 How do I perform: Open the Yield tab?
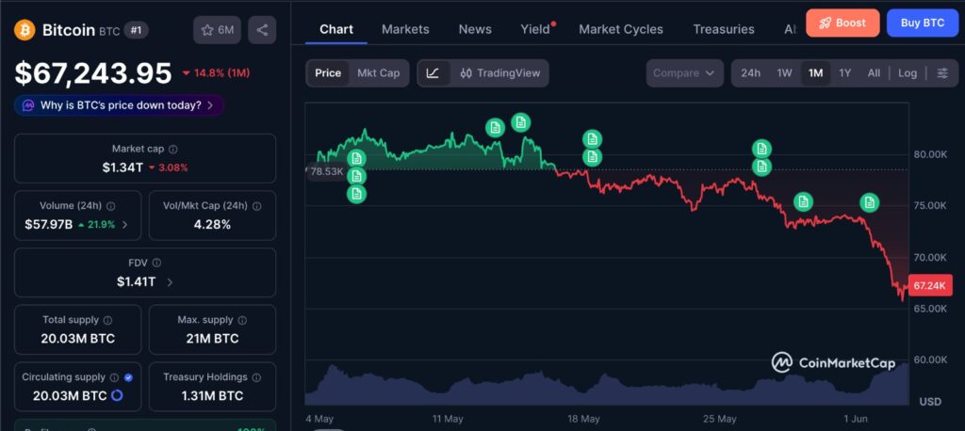click(x=535, y=29)
